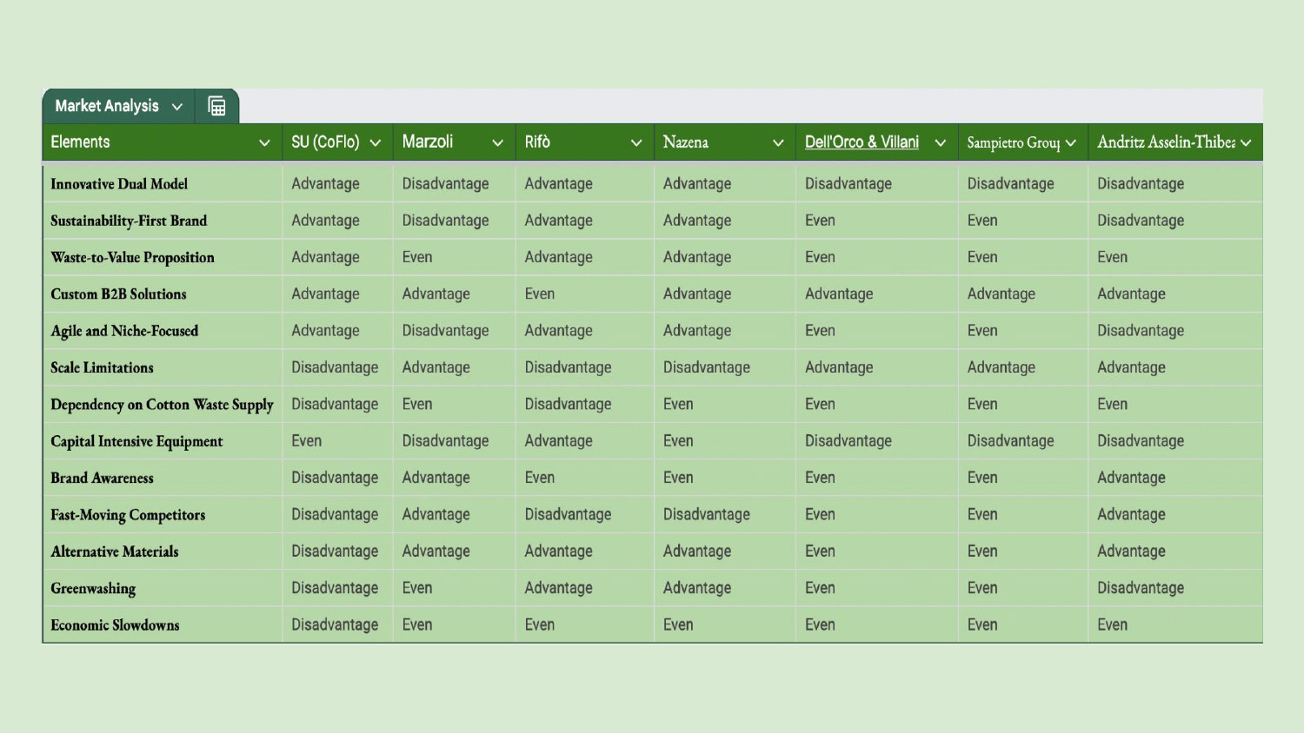Click Sampietro cell in Scale Limitations row
The height and width of the screenshot is (733, 1304).
click(1023, 367)
